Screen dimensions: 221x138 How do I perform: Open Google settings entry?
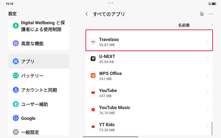click(x=39, y=118)
